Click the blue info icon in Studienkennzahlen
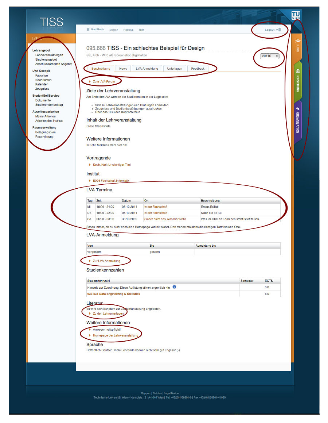This screenshot has width=328, height=423. 174,287
